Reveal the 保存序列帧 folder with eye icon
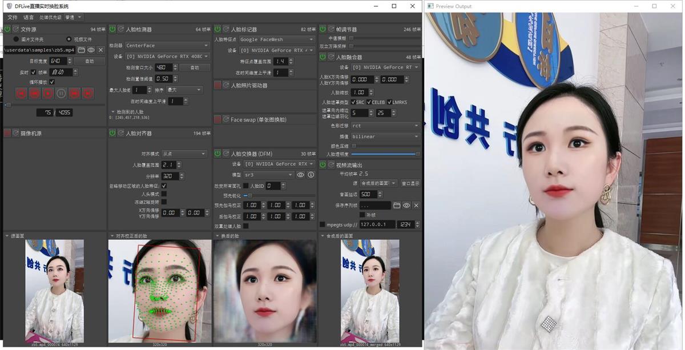The height and width of the screenshot is (350, 685). tap(406, 205)
